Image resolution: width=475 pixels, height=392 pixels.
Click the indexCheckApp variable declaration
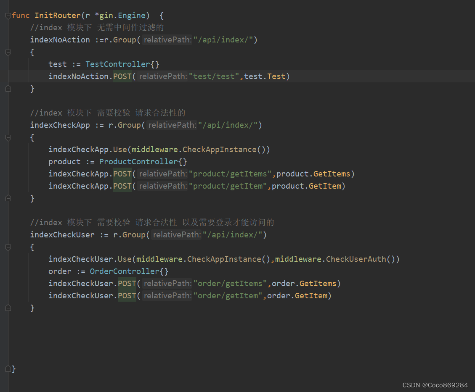point(60,125)
